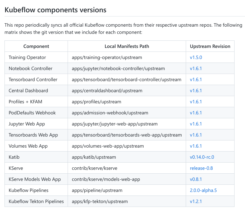This screenshot has height=212, width=245.
Task: Click the v1.6.1 link for Notebook Controller
Action: [x=196, y=68]
